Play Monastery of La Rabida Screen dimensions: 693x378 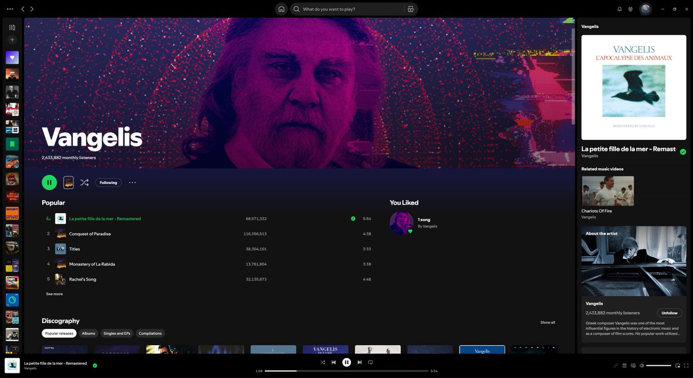tap(92, 264)
